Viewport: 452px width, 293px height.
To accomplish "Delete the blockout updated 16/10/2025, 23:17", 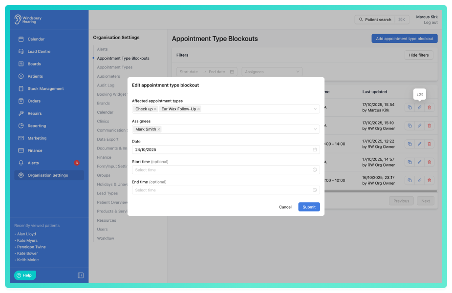I will [429, 181].
